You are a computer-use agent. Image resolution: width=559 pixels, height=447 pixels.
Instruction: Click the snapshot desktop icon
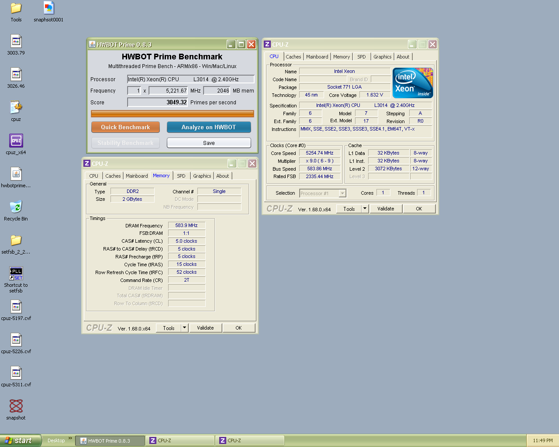[16, 406]
